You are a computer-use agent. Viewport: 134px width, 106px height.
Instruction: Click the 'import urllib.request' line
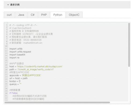(20, 52)
